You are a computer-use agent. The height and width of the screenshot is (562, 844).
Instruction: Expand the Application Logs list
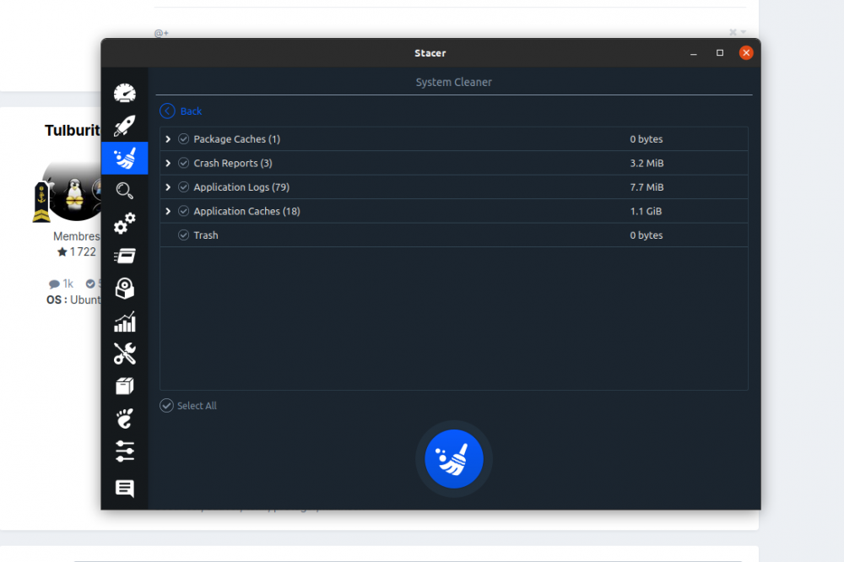click(169, 187)
